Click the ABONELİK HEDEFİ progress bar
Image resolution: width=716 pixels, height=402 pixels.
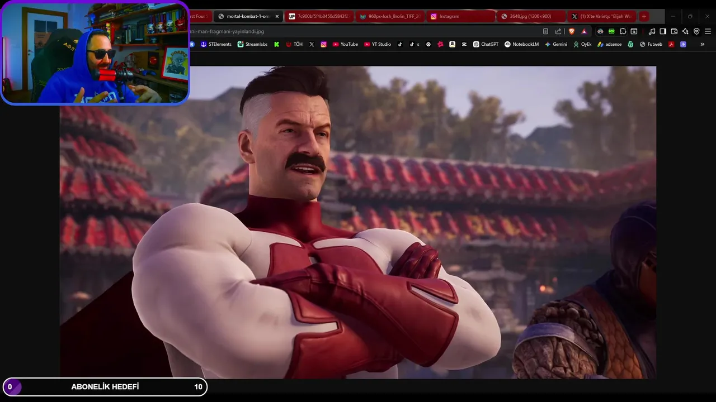click(105, 387)
